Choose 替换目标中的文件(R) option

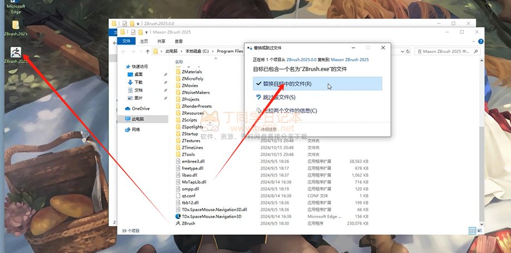tap(287, 84)
